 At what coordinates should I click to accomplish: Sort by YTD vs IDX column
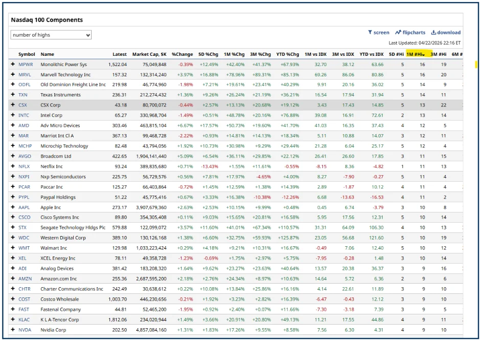tap(372, 54)
